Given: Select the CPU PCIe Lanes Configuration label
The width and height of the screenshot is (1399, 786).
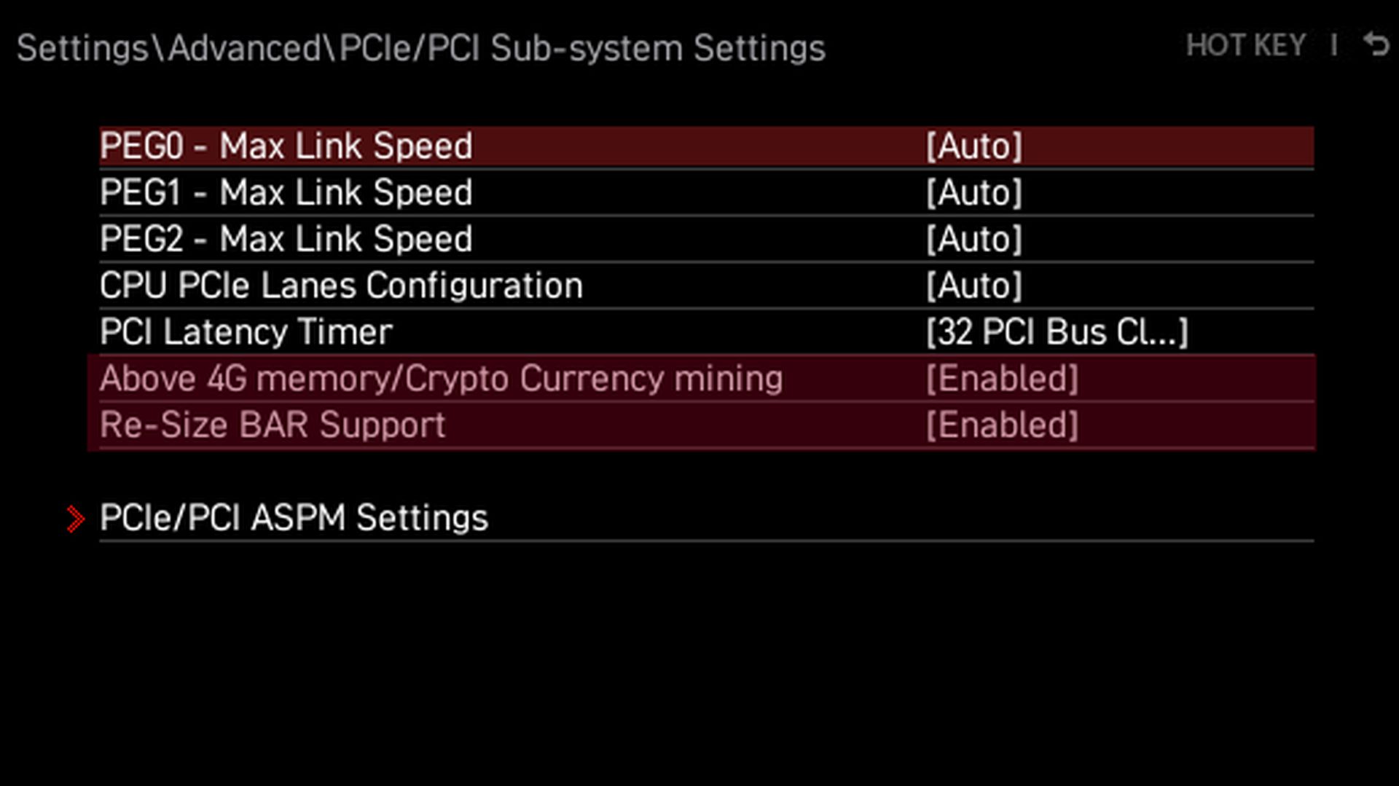Looking at the screenshot, I should (x=341, y=286).
